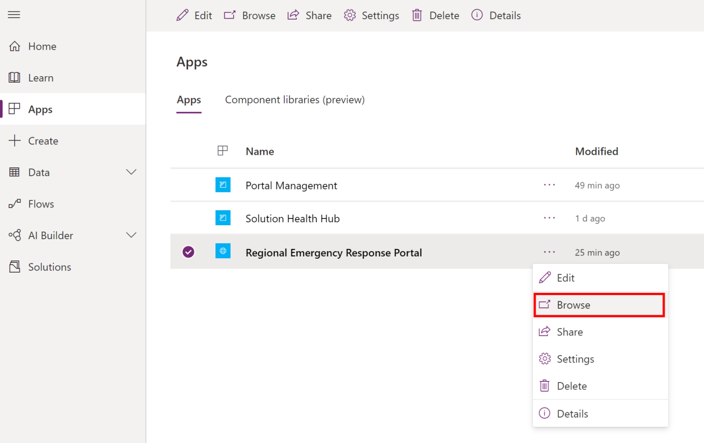Click Details in the top command bar
Viewport: 704px width, 443px height.
click(x=496, y=16)
